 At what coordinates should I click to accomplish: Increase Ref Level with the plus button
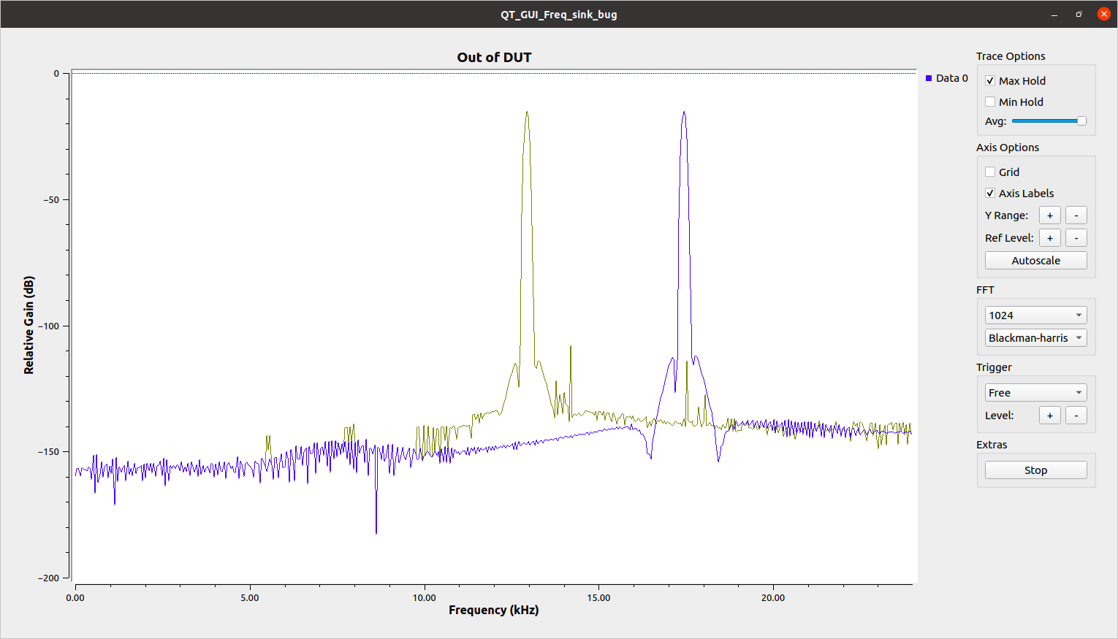point(1049,237)
